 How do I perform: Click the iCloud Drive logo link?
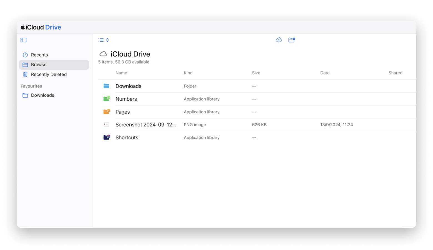pyautogui.click(x=41, y=27)
